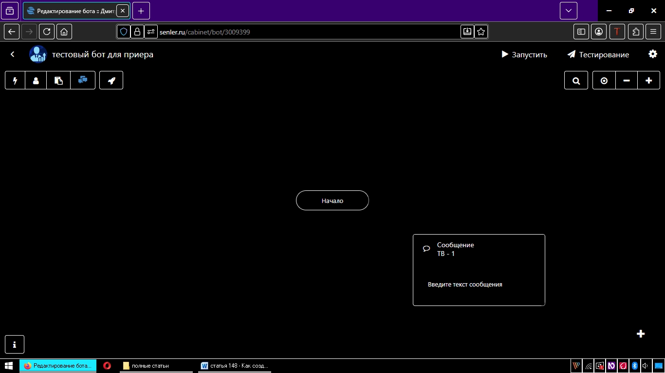Open the user subscribers icon
The height and width of the screenshot is (373, 665).
click(x=36, y=81)
